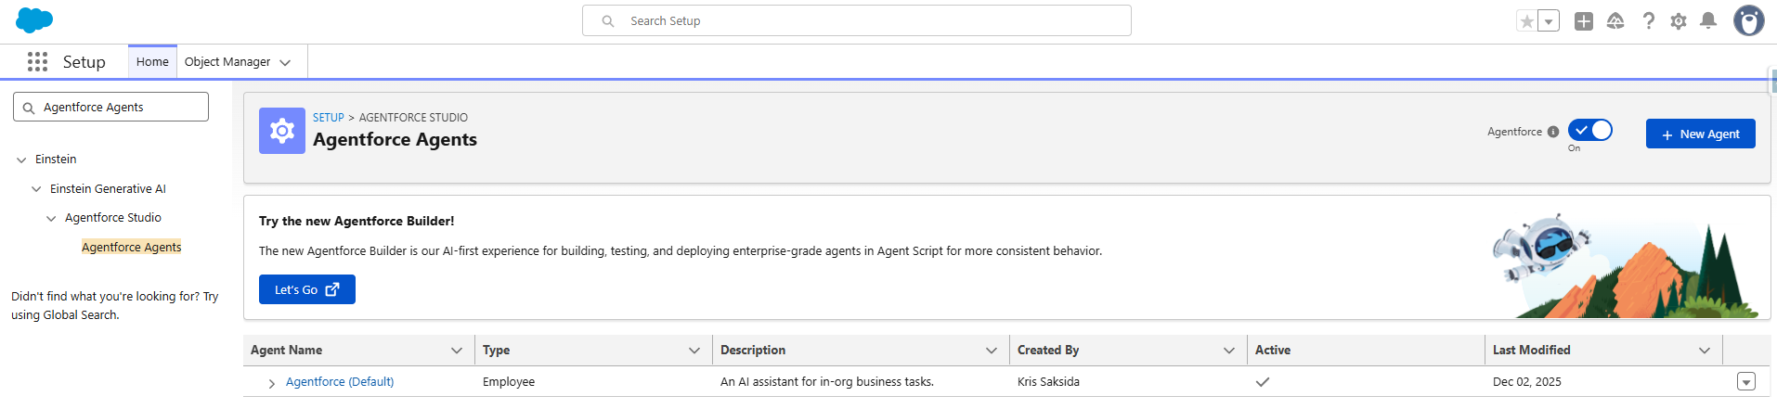1777x409 pixels.
Task: Open the Setup gear menu
Action: coord(1679,20)
